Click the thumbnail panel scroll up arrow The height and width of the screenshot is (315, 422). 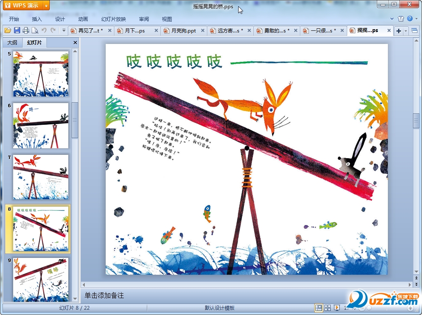pyautogui.click(x=75, y=51)
